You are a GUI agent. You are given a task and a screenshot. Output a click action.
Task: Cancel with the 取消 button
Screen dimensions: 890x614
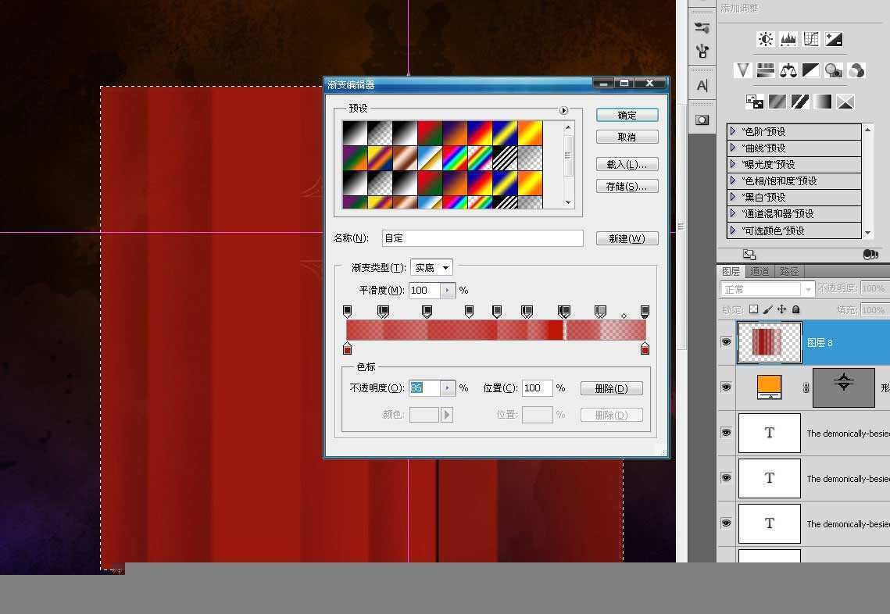click(627, 137)
